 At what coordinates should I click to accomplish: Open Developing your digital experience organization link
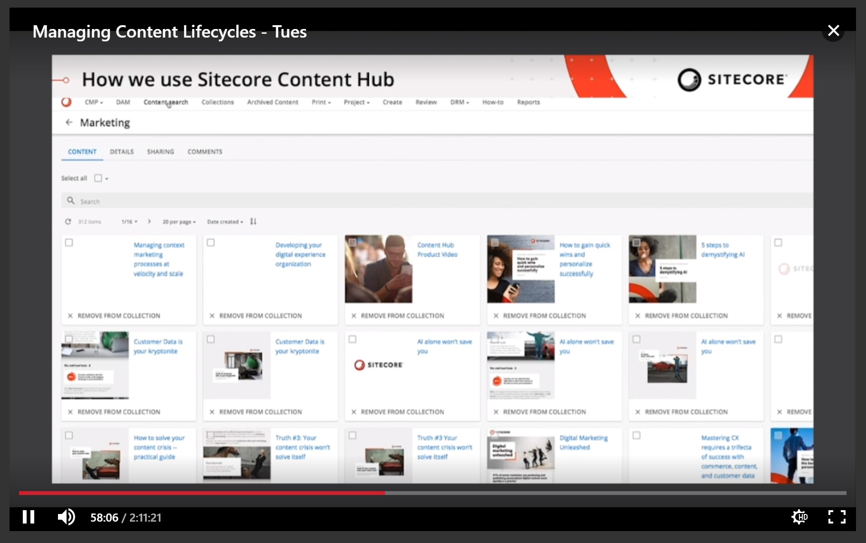coord(300,254)
